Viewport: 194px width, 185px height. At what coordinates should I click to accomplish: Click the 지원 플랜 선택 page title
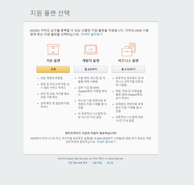coord(50,13)
